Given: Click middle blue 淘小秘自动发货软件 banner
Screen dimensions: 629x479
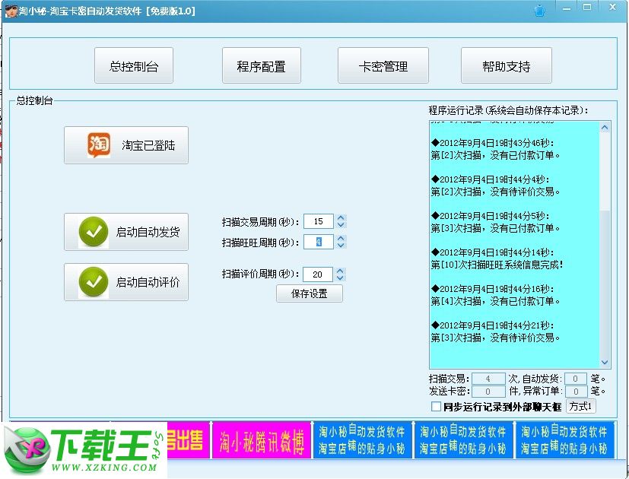Looking at the screenshot, I should point(463,439).
